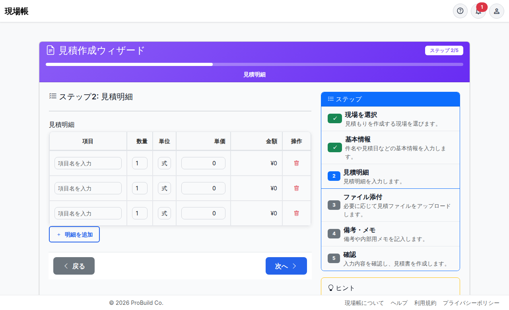Image resolution: width=509 pixels, height=310 pixels.
Task: Open the プライバシーポリシー footer link
Action: click(x=471, y=303)
